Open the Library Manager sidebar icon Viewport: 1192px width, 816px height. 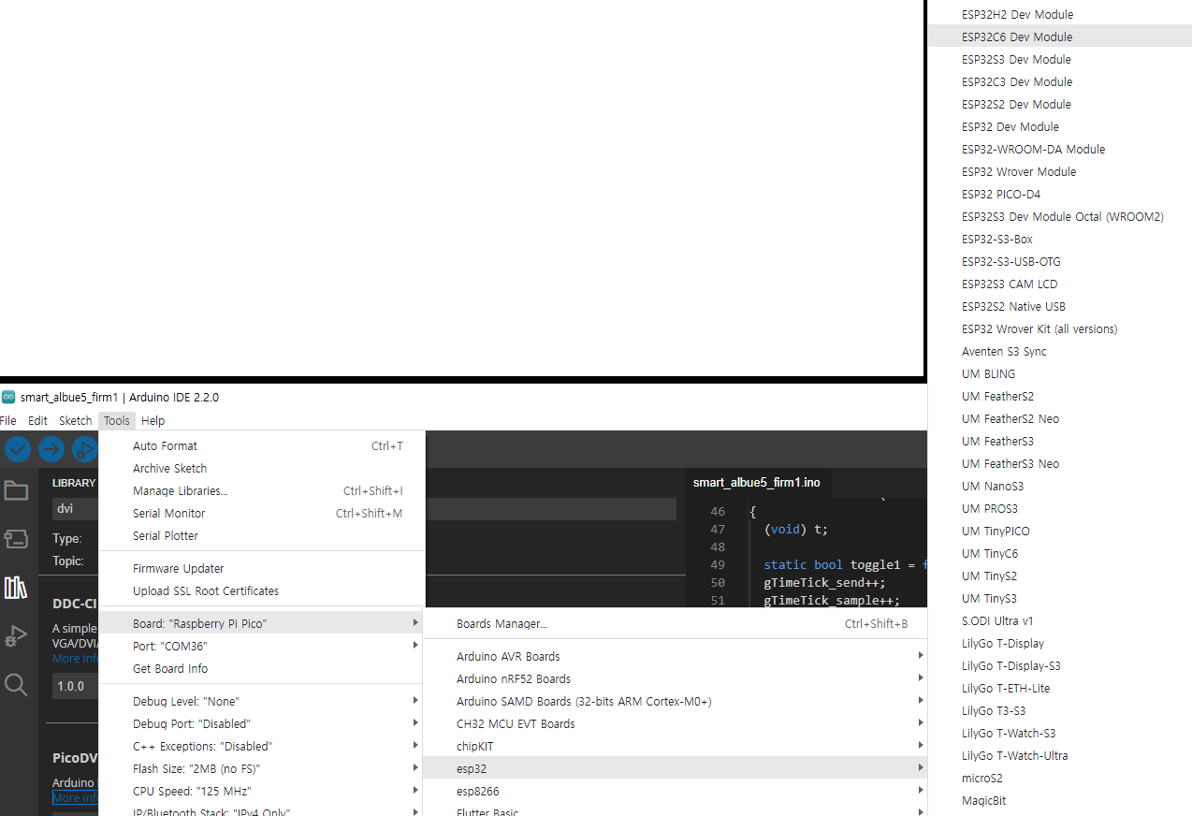click(x=16, y=588)
